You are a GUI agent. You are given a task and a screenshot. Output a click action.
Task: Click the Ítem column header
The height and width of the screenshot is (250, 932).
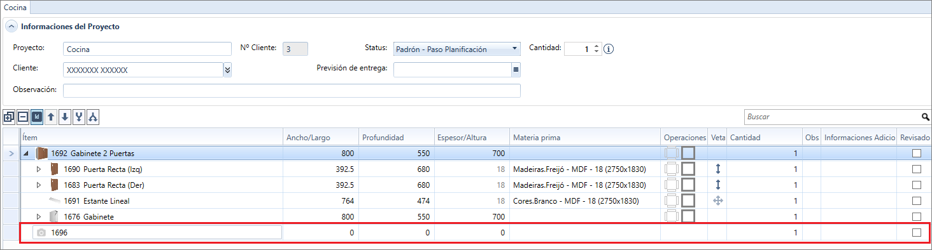click(152, 137)
